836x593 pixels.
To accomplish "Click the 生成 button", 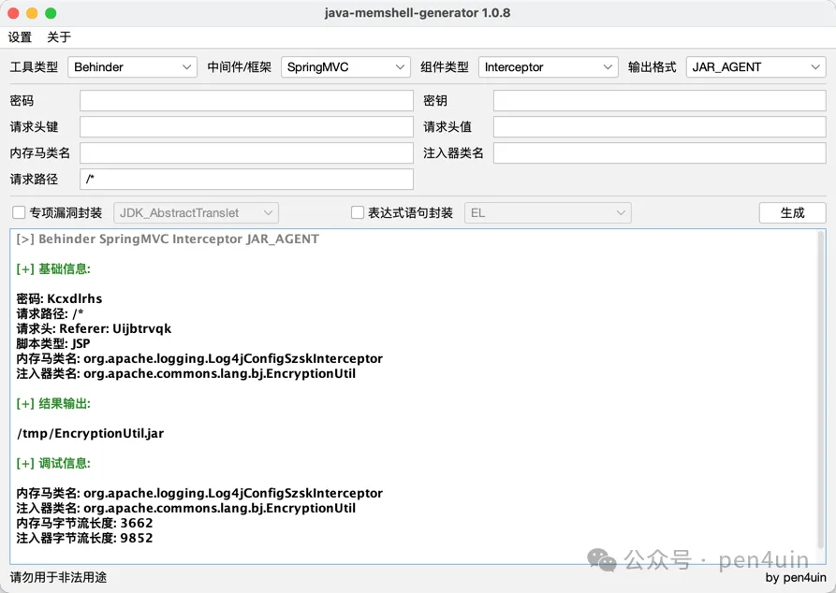I will click(x=792, y=213).
